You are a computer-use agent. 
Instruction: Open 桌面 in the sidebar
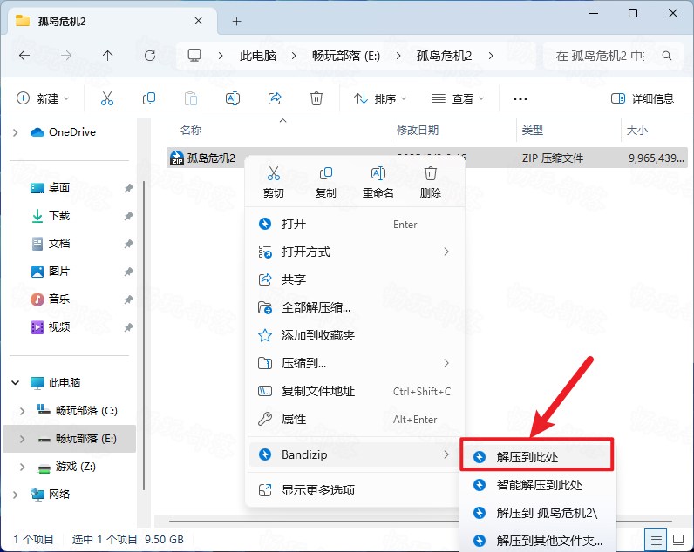tap(50, 188)
